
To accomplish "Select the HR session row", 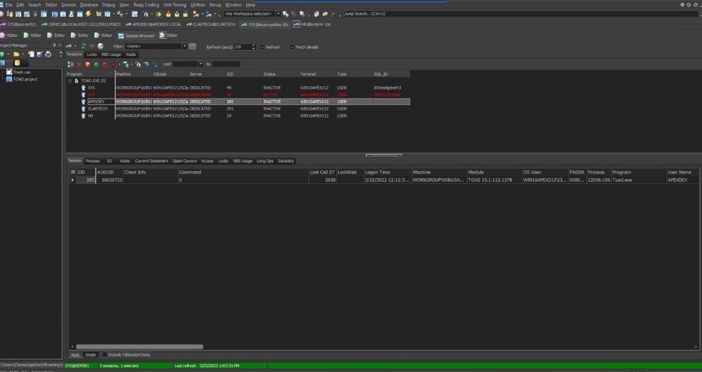I will pyautogui.click(x=238, y=116).
